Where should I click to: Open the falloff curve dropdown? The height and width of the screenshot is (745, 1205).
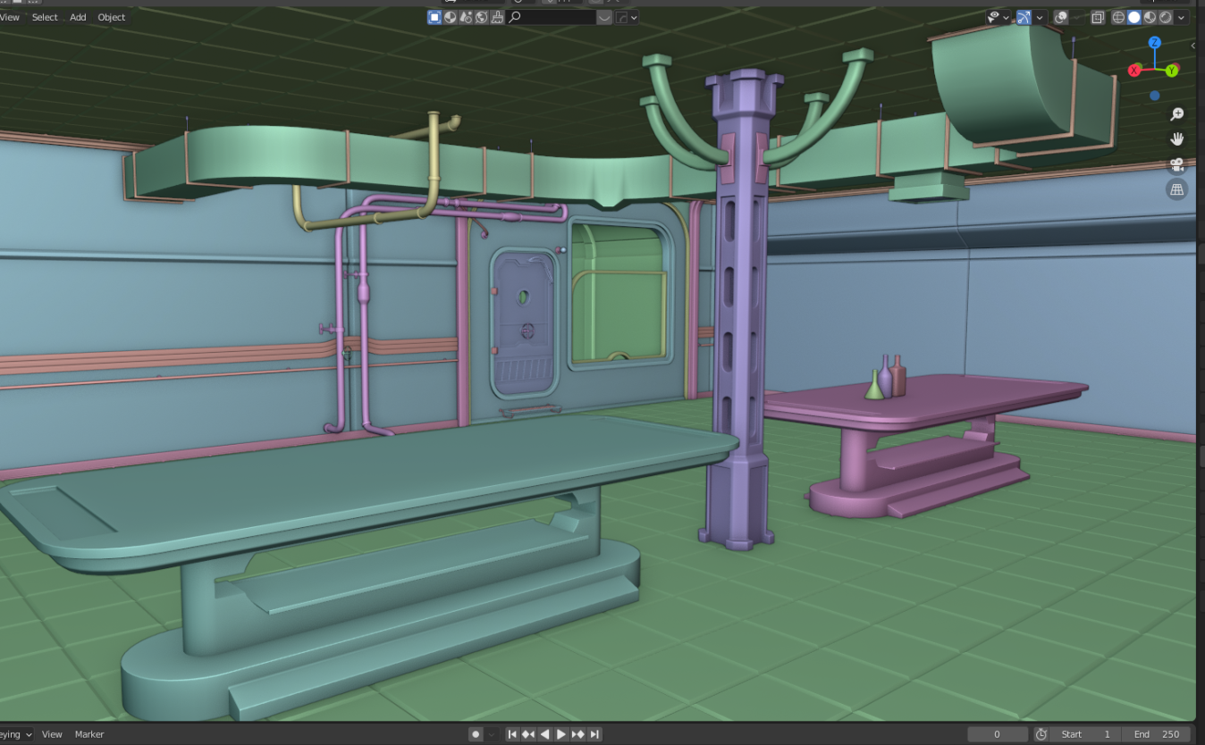tap(627, 17)
